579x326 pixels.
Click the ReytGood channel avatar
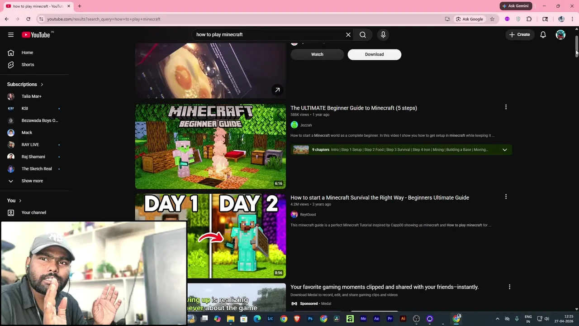tap(294, 215)
